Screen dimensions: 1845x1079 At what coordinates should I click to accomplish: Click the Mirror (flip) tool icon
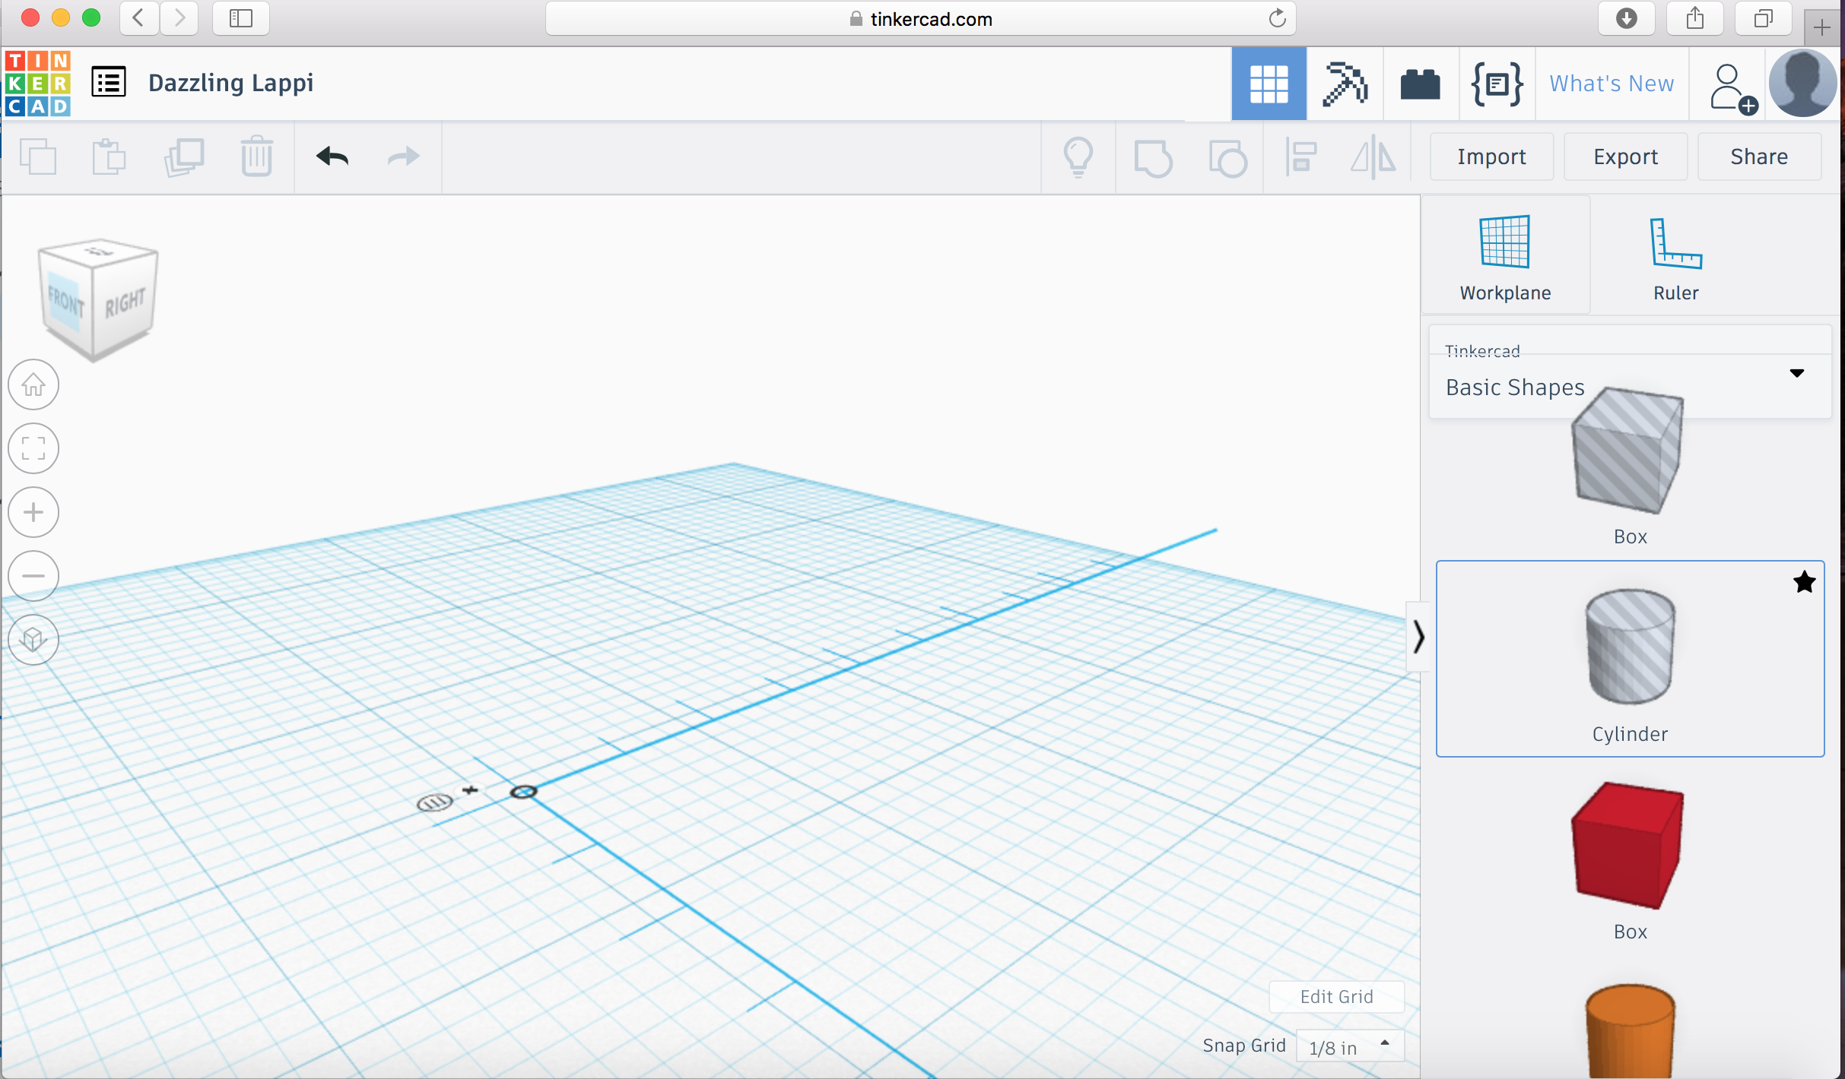(x=1373, y=157)
